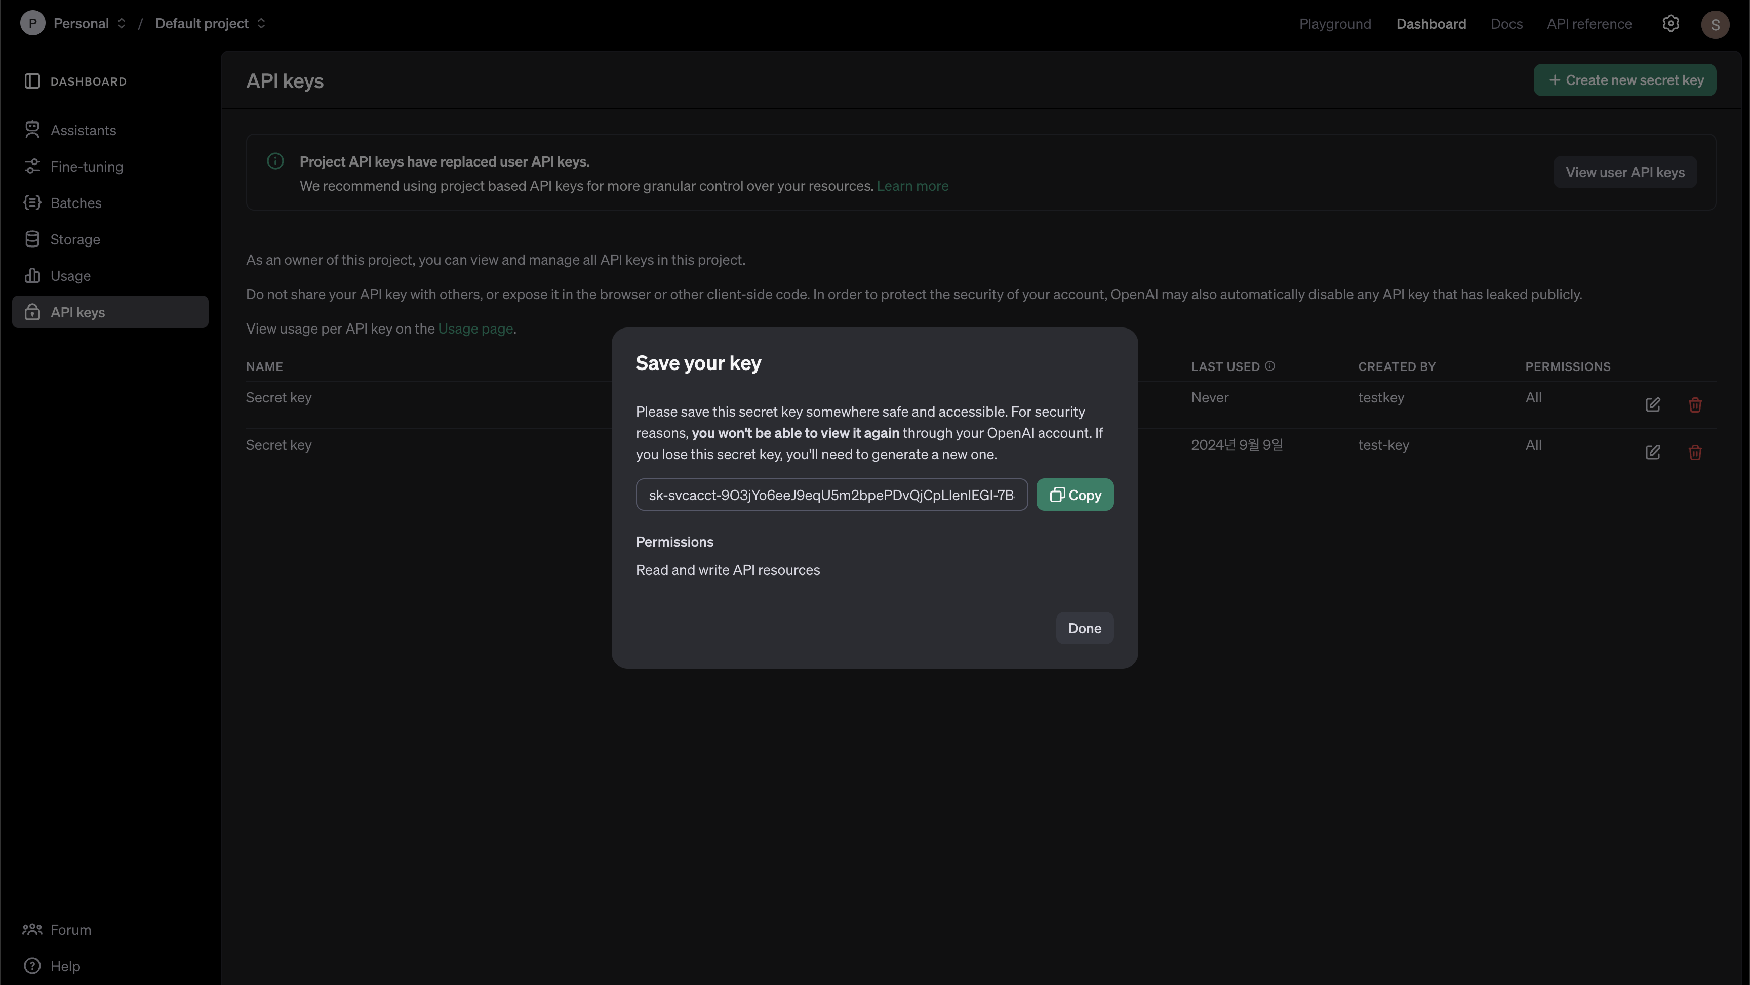Open Assistants in the sidebar
Image resolution: width=1750 pixels, height=985 pixels.
click(x=83, y=130)
